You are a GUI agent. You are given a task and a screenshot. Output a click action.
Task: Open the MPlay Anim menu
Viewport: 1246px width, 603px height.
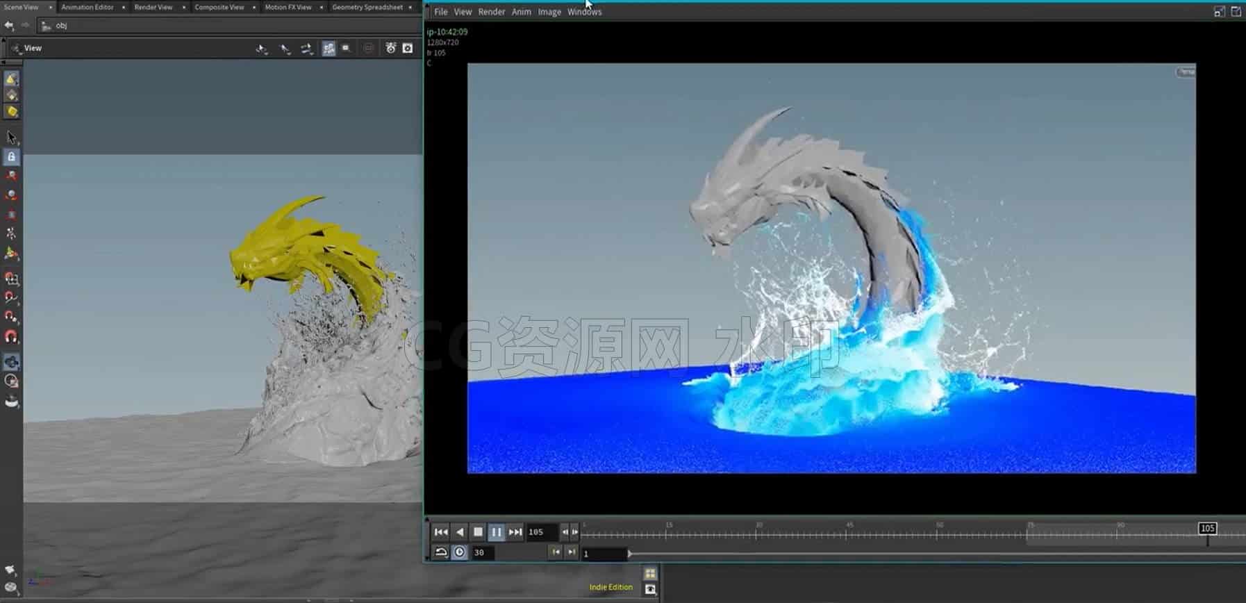pos(522,12)
